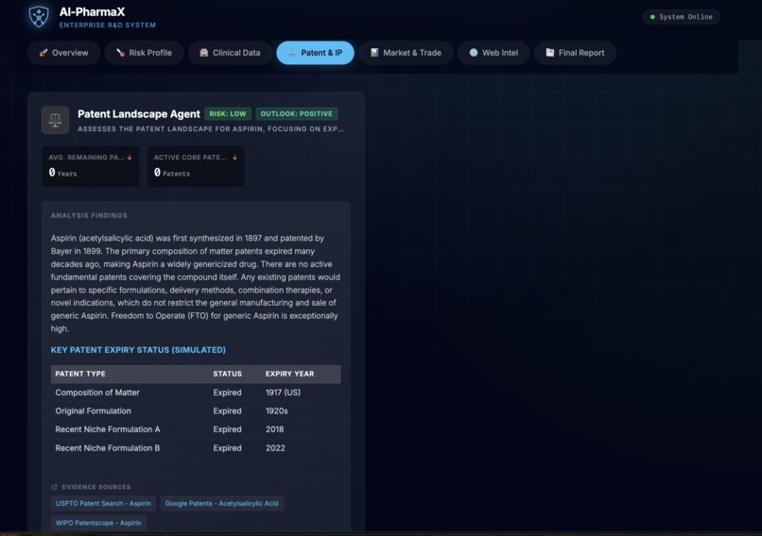Switch to the Risk Profile tab
The width and height of the screenshot is (762, 536).
point(144,53)
